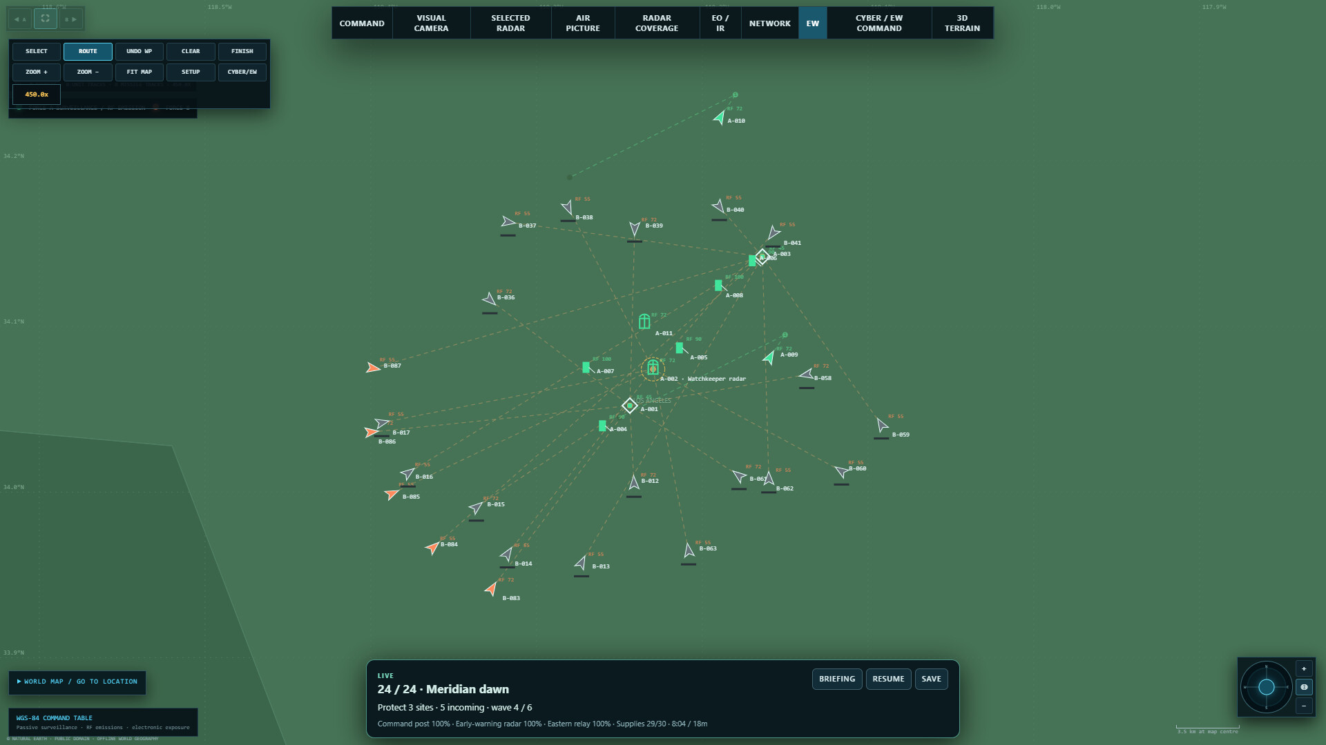Select the green A-005 unit marker

[x=680, y=348]
